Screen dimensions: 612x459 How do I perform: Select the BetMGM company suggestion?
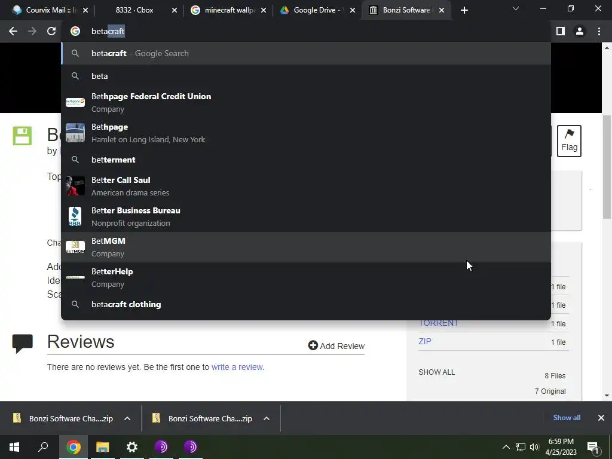(x=306, y=247)
